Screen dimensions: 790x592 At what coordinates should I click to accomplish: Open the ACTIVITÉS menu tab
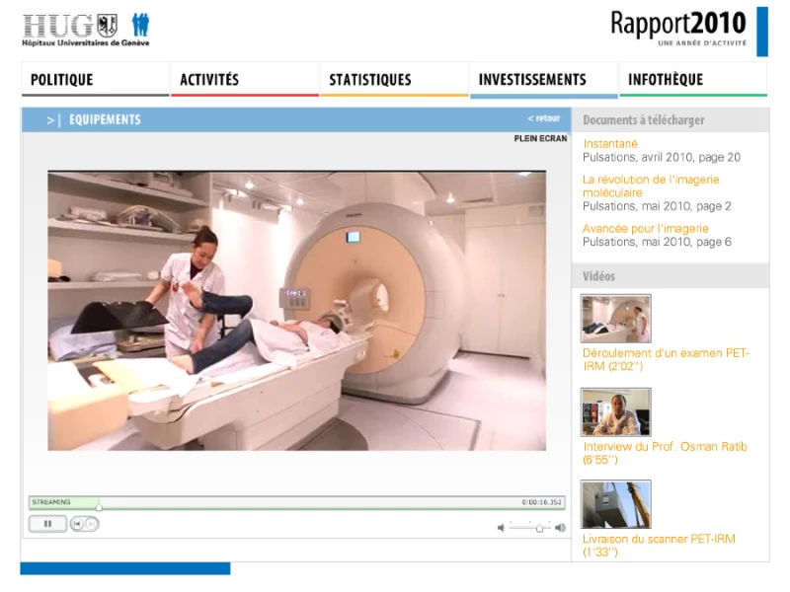pyautogui.click(x=244, y=80)
